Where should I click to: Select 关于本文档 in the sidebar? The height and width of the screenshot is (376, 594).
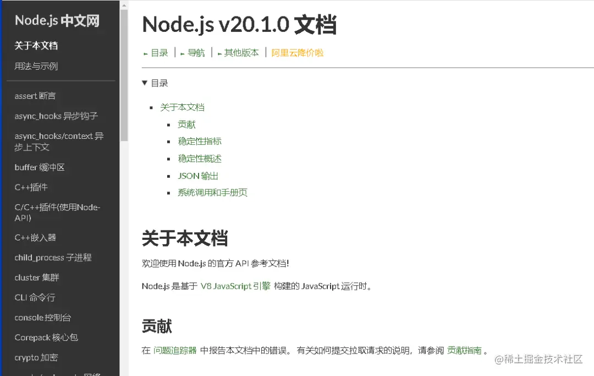coord(36,46)
